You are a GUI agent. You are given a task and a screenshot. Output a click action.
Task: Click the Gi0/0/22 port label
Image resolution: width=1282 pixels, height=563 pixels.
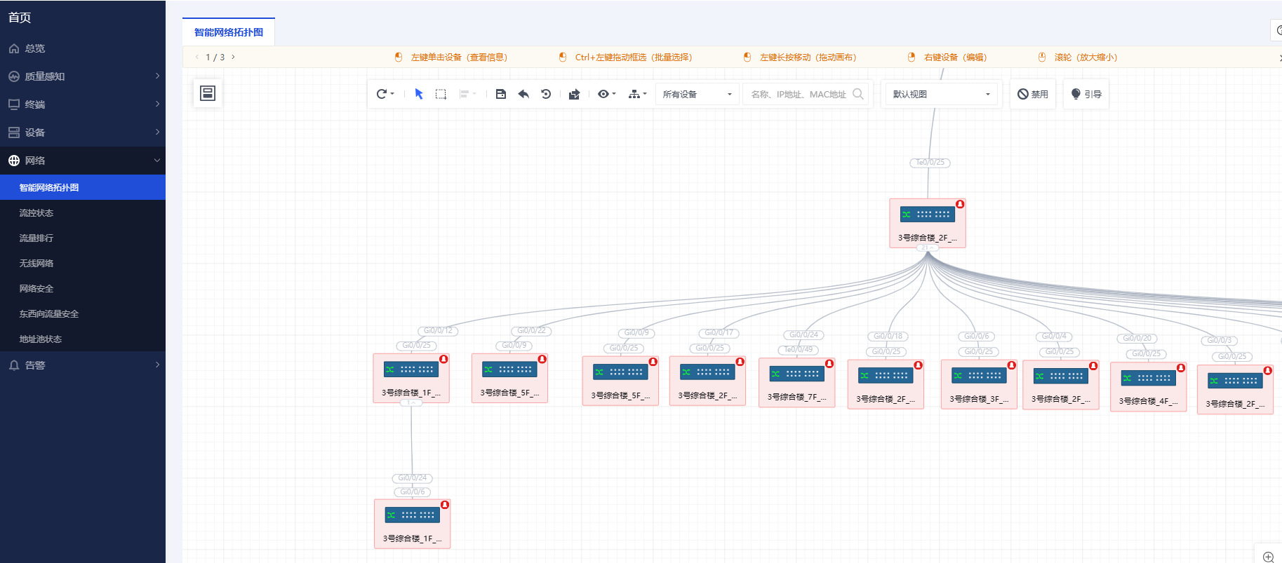[x=531, y=331]
